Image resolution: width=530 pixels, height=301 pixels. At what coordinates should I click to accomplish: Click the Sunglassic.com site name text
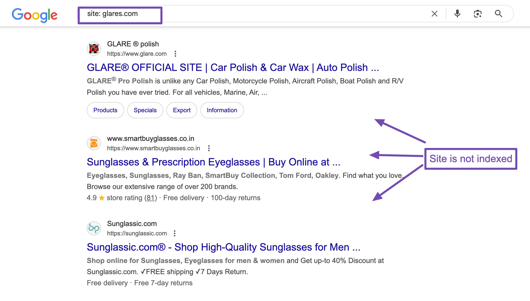(132, 224)
